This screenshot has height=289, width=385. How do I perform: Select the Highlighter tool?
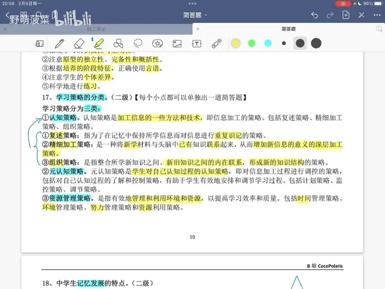(99, 43)
